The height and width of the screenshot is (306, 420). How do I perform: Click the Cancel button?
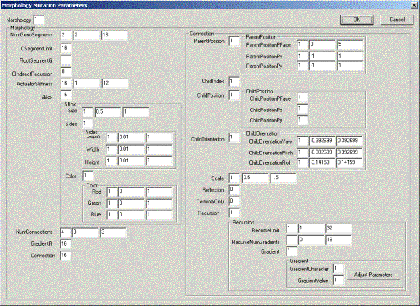[397, 20]
